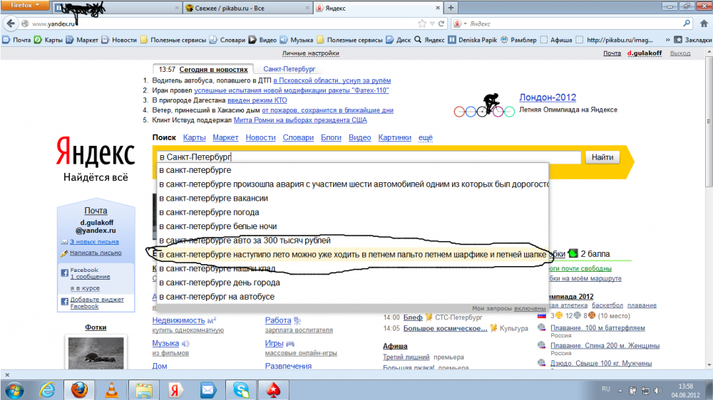713x400 pixels.
Task: Click the Яндекс logo
Action: click(96, 152)
